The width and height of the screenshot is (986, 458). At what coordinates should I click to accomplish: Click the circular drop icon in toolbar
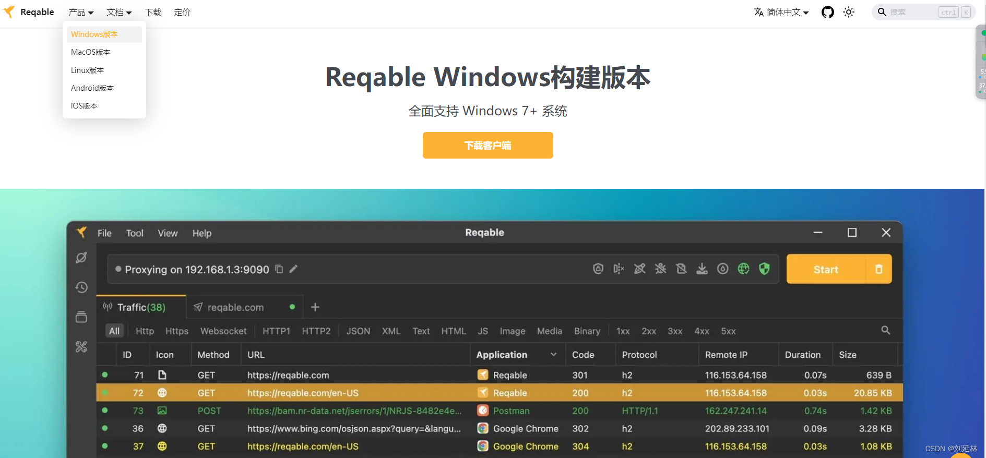(x=722, y=269)
